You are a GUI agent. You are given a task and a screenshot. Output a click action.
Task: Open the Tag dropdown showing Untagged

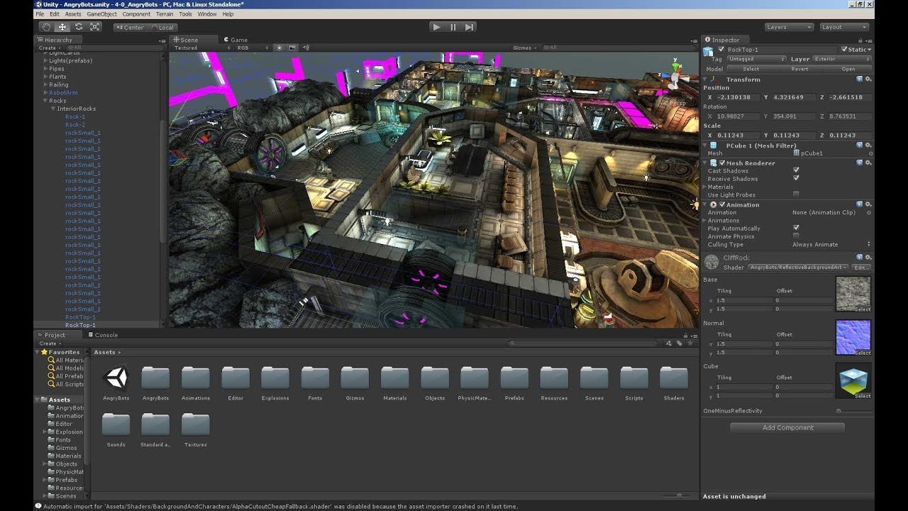click(756, 60)
